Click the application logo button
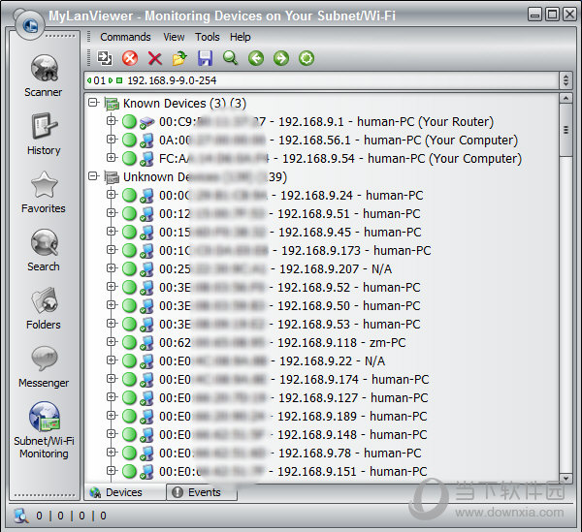This screenshot has height=532, width=582. tap(30, 25)
